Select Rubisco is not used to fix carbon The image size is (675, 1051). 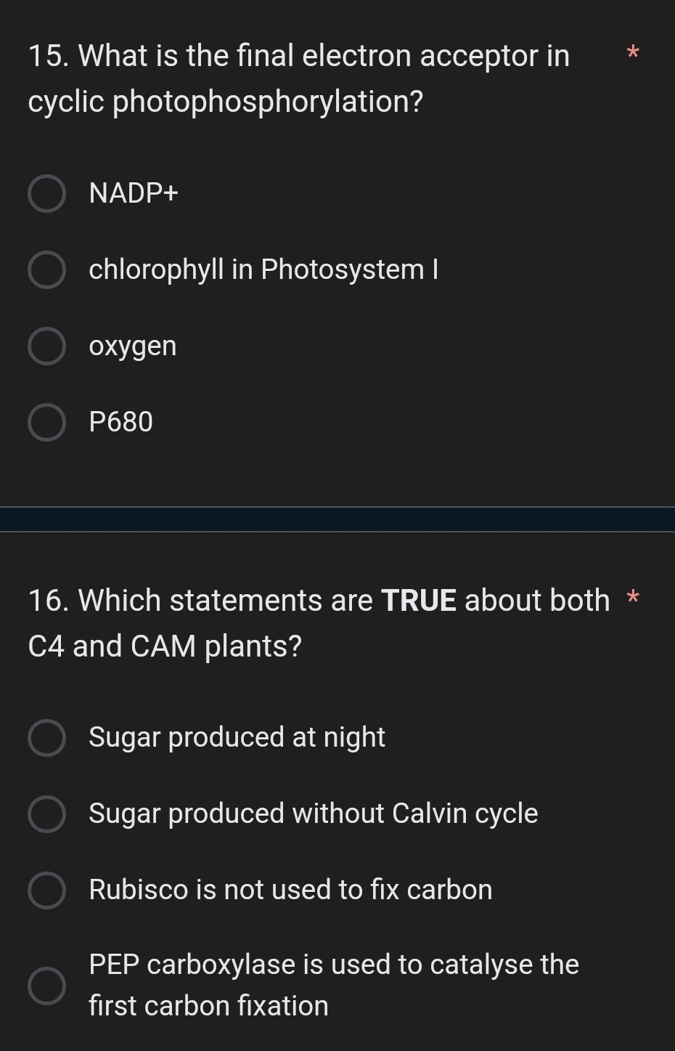click(46, 890)
